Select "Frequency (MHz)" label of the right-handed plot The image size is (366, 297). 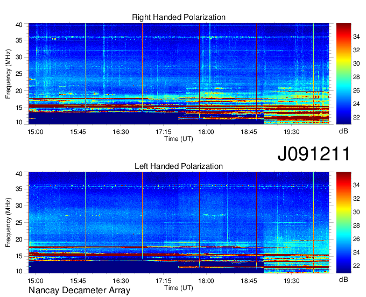click(x=8, y=74)
